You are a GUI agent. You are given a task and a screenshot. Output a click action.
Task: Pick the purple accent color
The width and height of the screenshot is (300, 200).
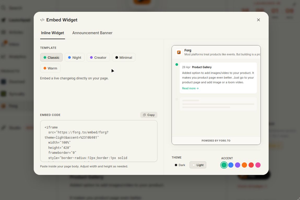click(237, 165)
